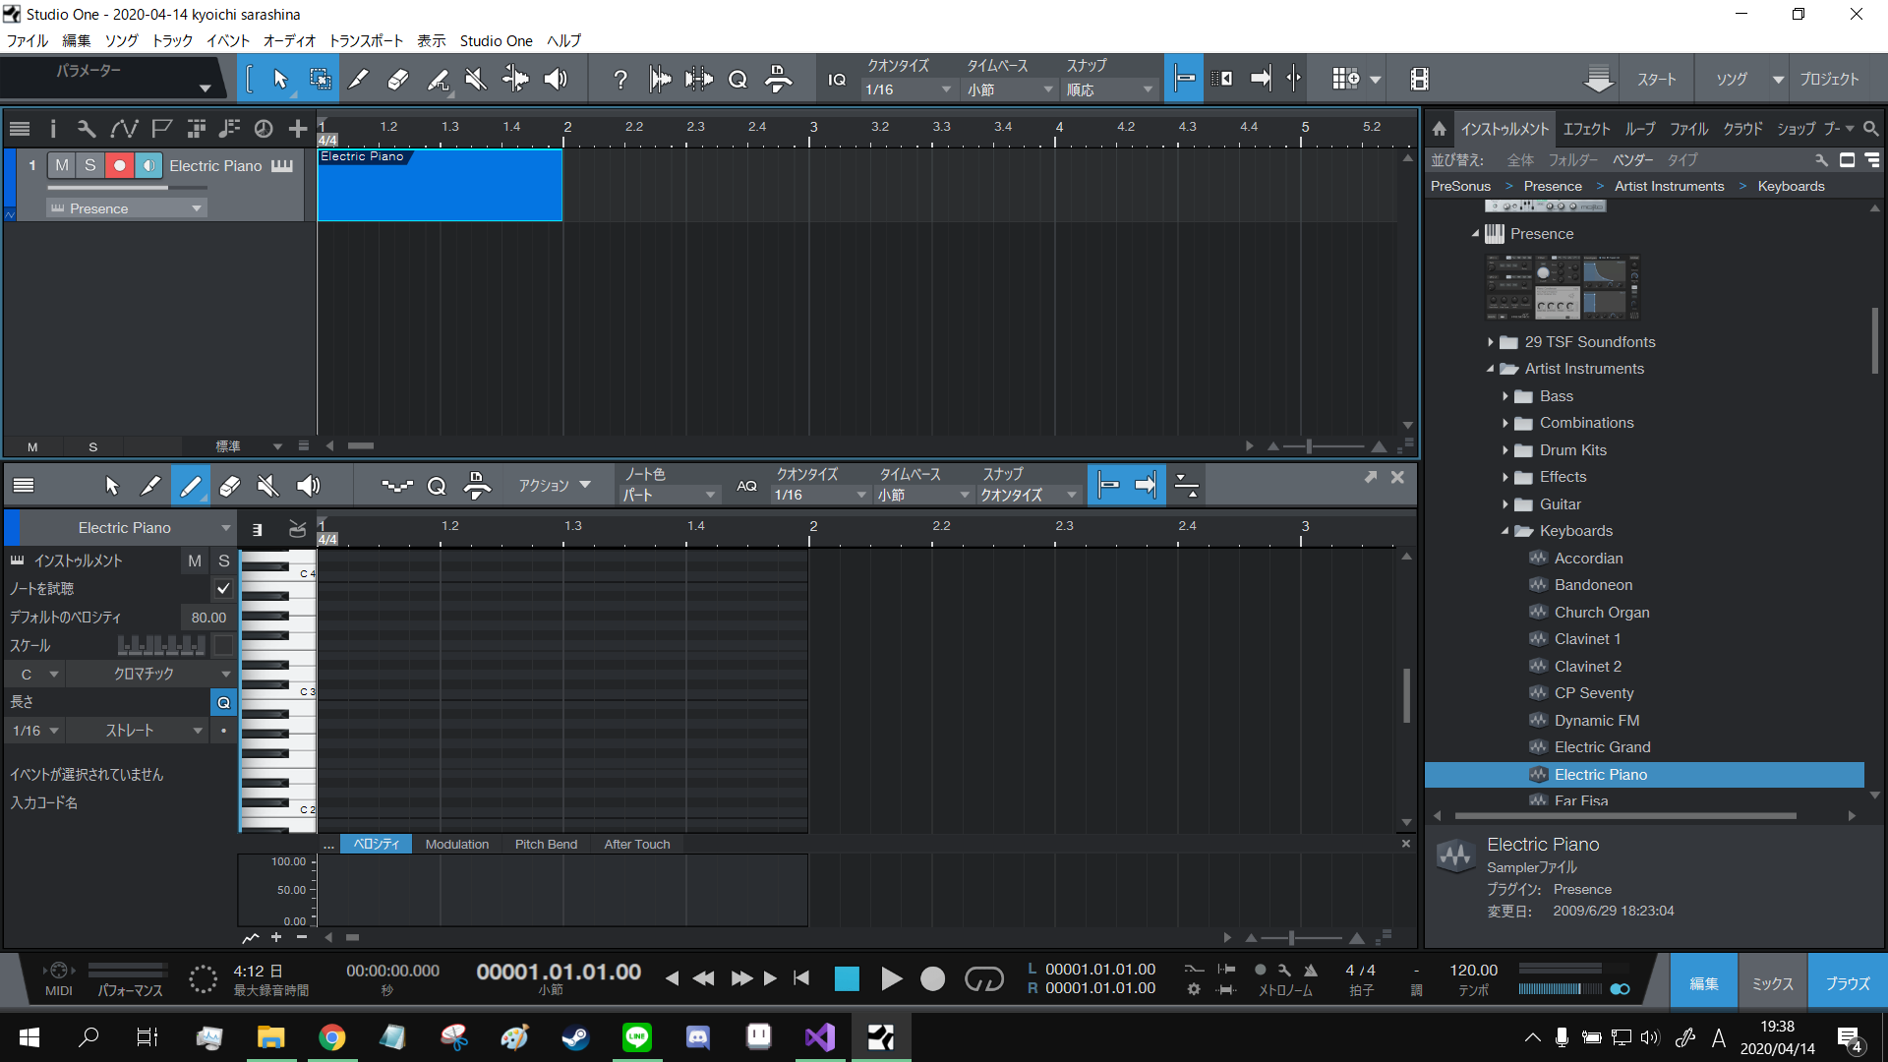
Task: Select the Listen speaker tool in main toolbar
Action: [556, 80]
